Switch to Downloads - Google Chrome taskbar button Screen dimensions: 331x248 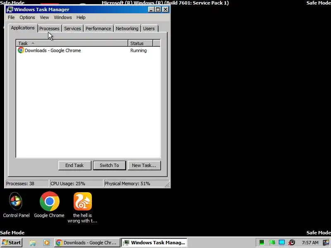coord(87,243)
